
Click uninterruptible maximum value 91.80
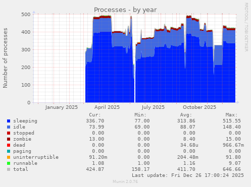click(x=233, y=157)
